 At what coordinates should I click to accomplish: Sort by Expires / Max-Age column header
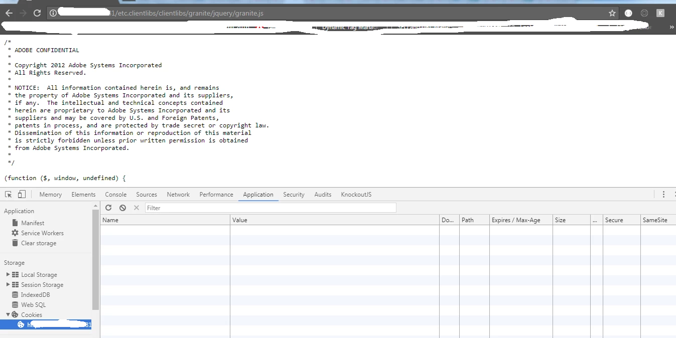pyautogui.click(x=521, y=220)
